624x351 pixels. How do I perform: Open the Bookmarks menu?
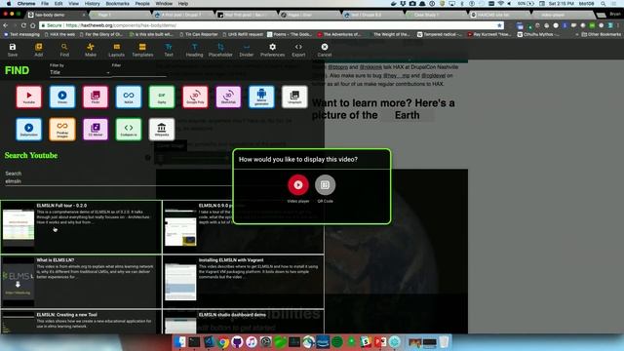117,4
